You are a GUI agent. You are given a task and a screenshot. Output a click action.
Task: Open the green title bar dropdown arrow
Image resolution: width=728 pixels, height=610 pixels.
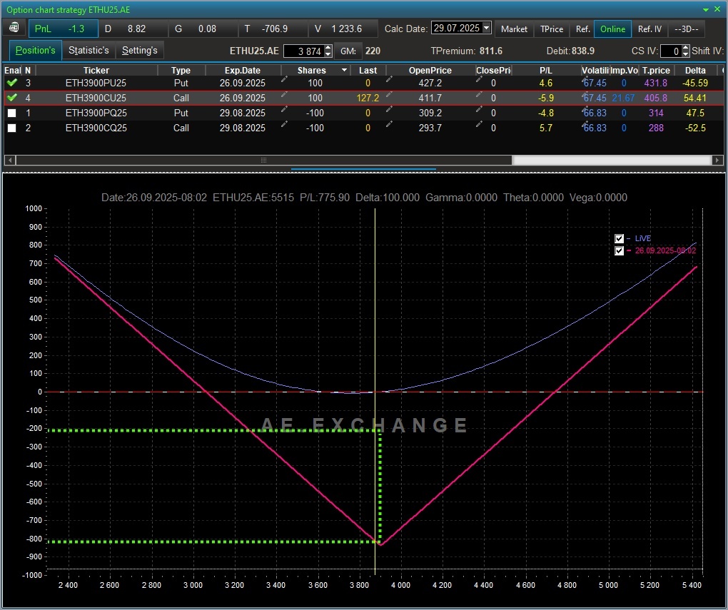tap(705, 10)
